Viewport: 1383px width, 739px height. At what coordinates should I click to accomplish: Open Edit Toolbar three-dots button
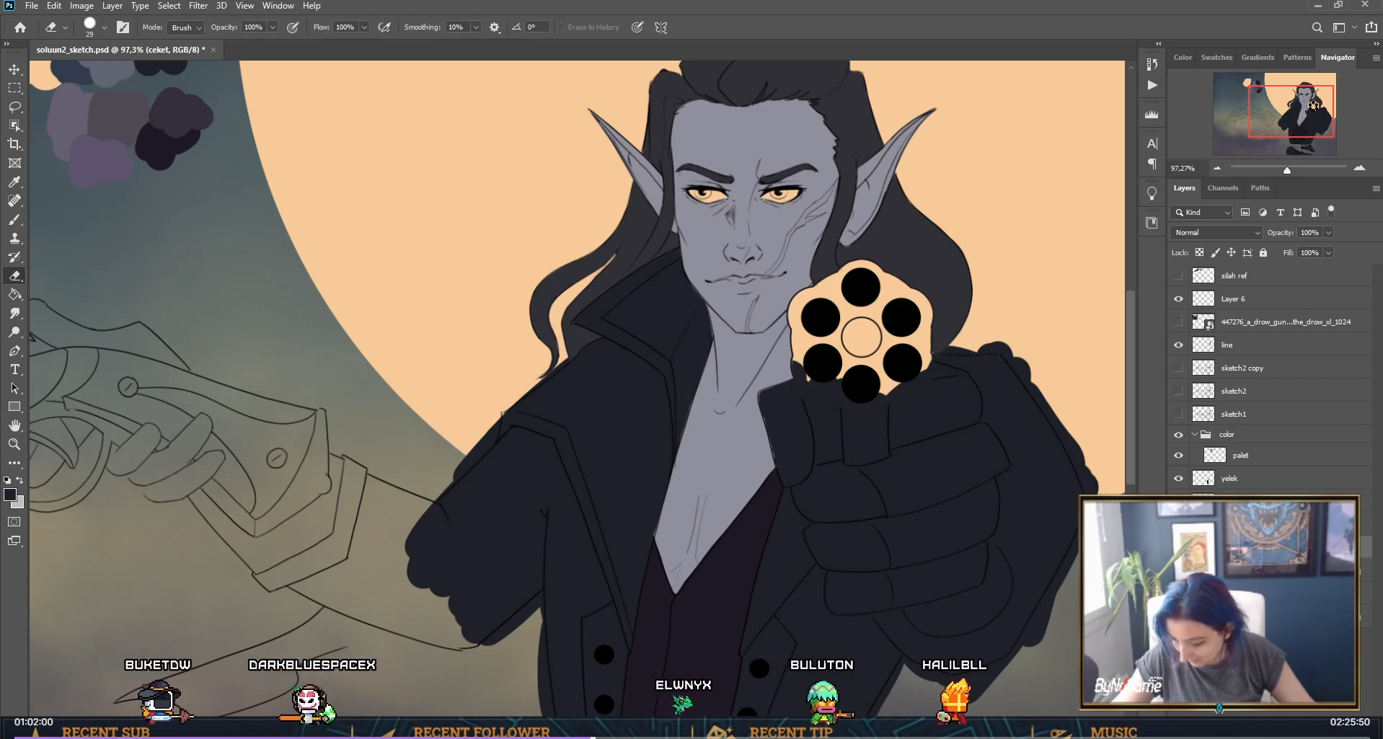point(14,463)
